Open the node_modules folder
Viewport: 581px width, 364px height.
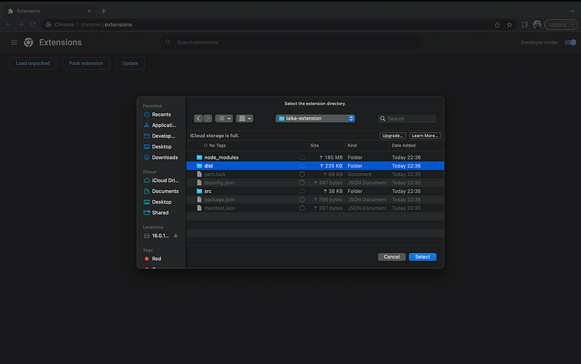tap(221, 157)
